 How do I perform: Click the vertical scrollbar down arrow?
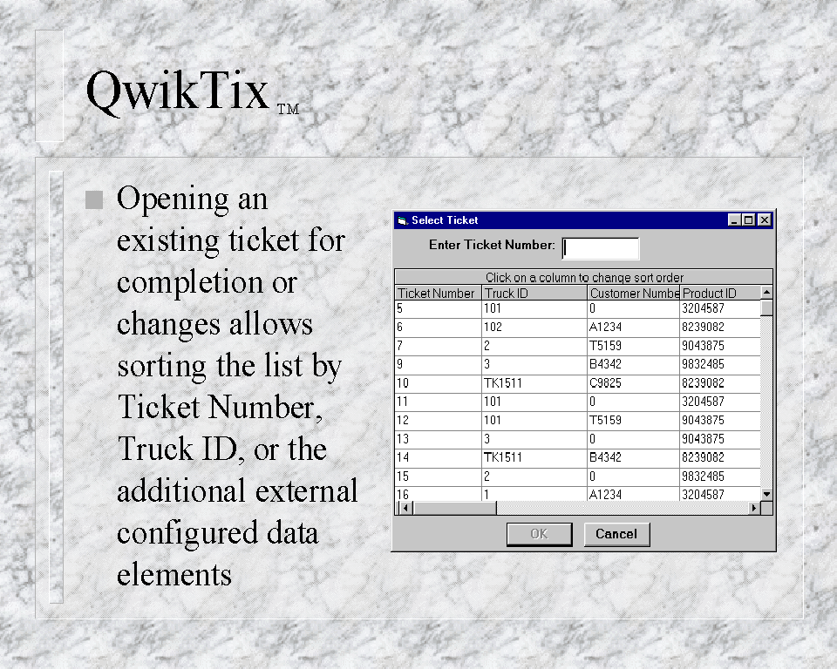[x=766, y=494]
